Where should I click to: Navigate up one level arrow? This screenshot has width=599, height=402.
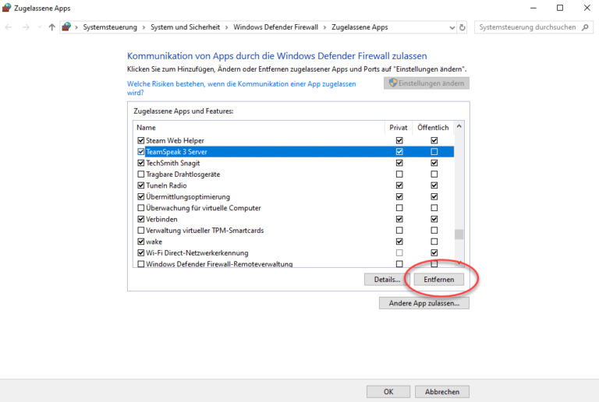[x=52, y=27]
